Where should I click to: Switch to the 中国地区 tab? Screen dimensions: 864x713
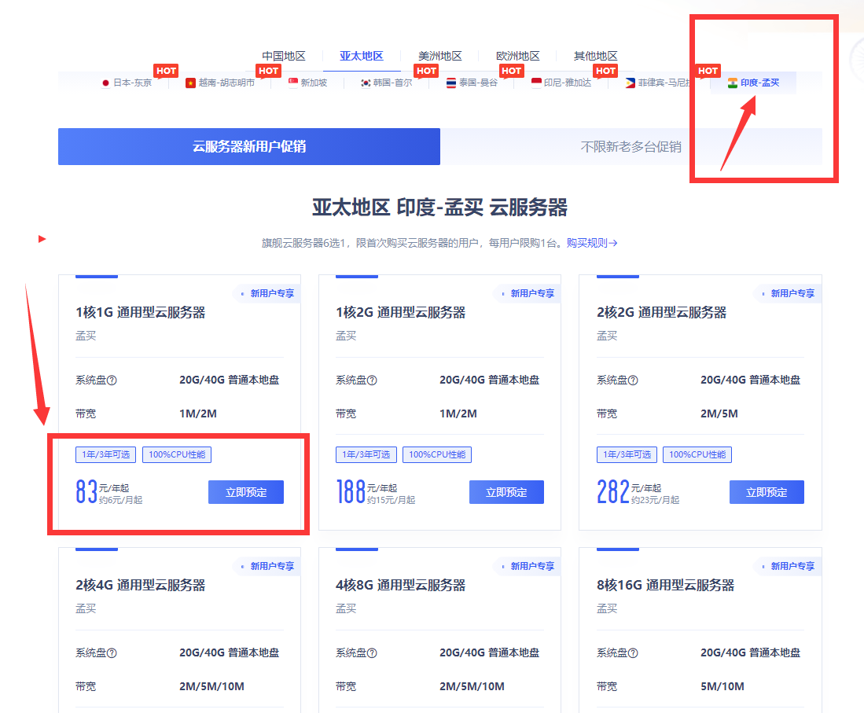284,57
